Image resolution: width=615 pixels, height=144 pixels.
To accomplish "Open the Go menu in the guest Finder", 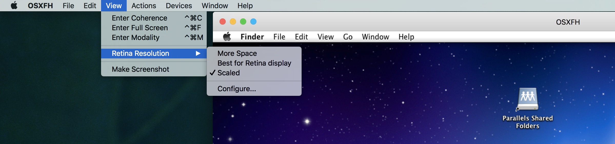I will click(x=348, y=37).
